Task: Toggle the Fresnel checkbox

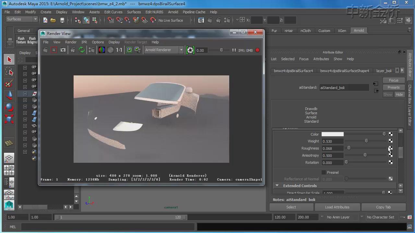Action: [324, 172]
